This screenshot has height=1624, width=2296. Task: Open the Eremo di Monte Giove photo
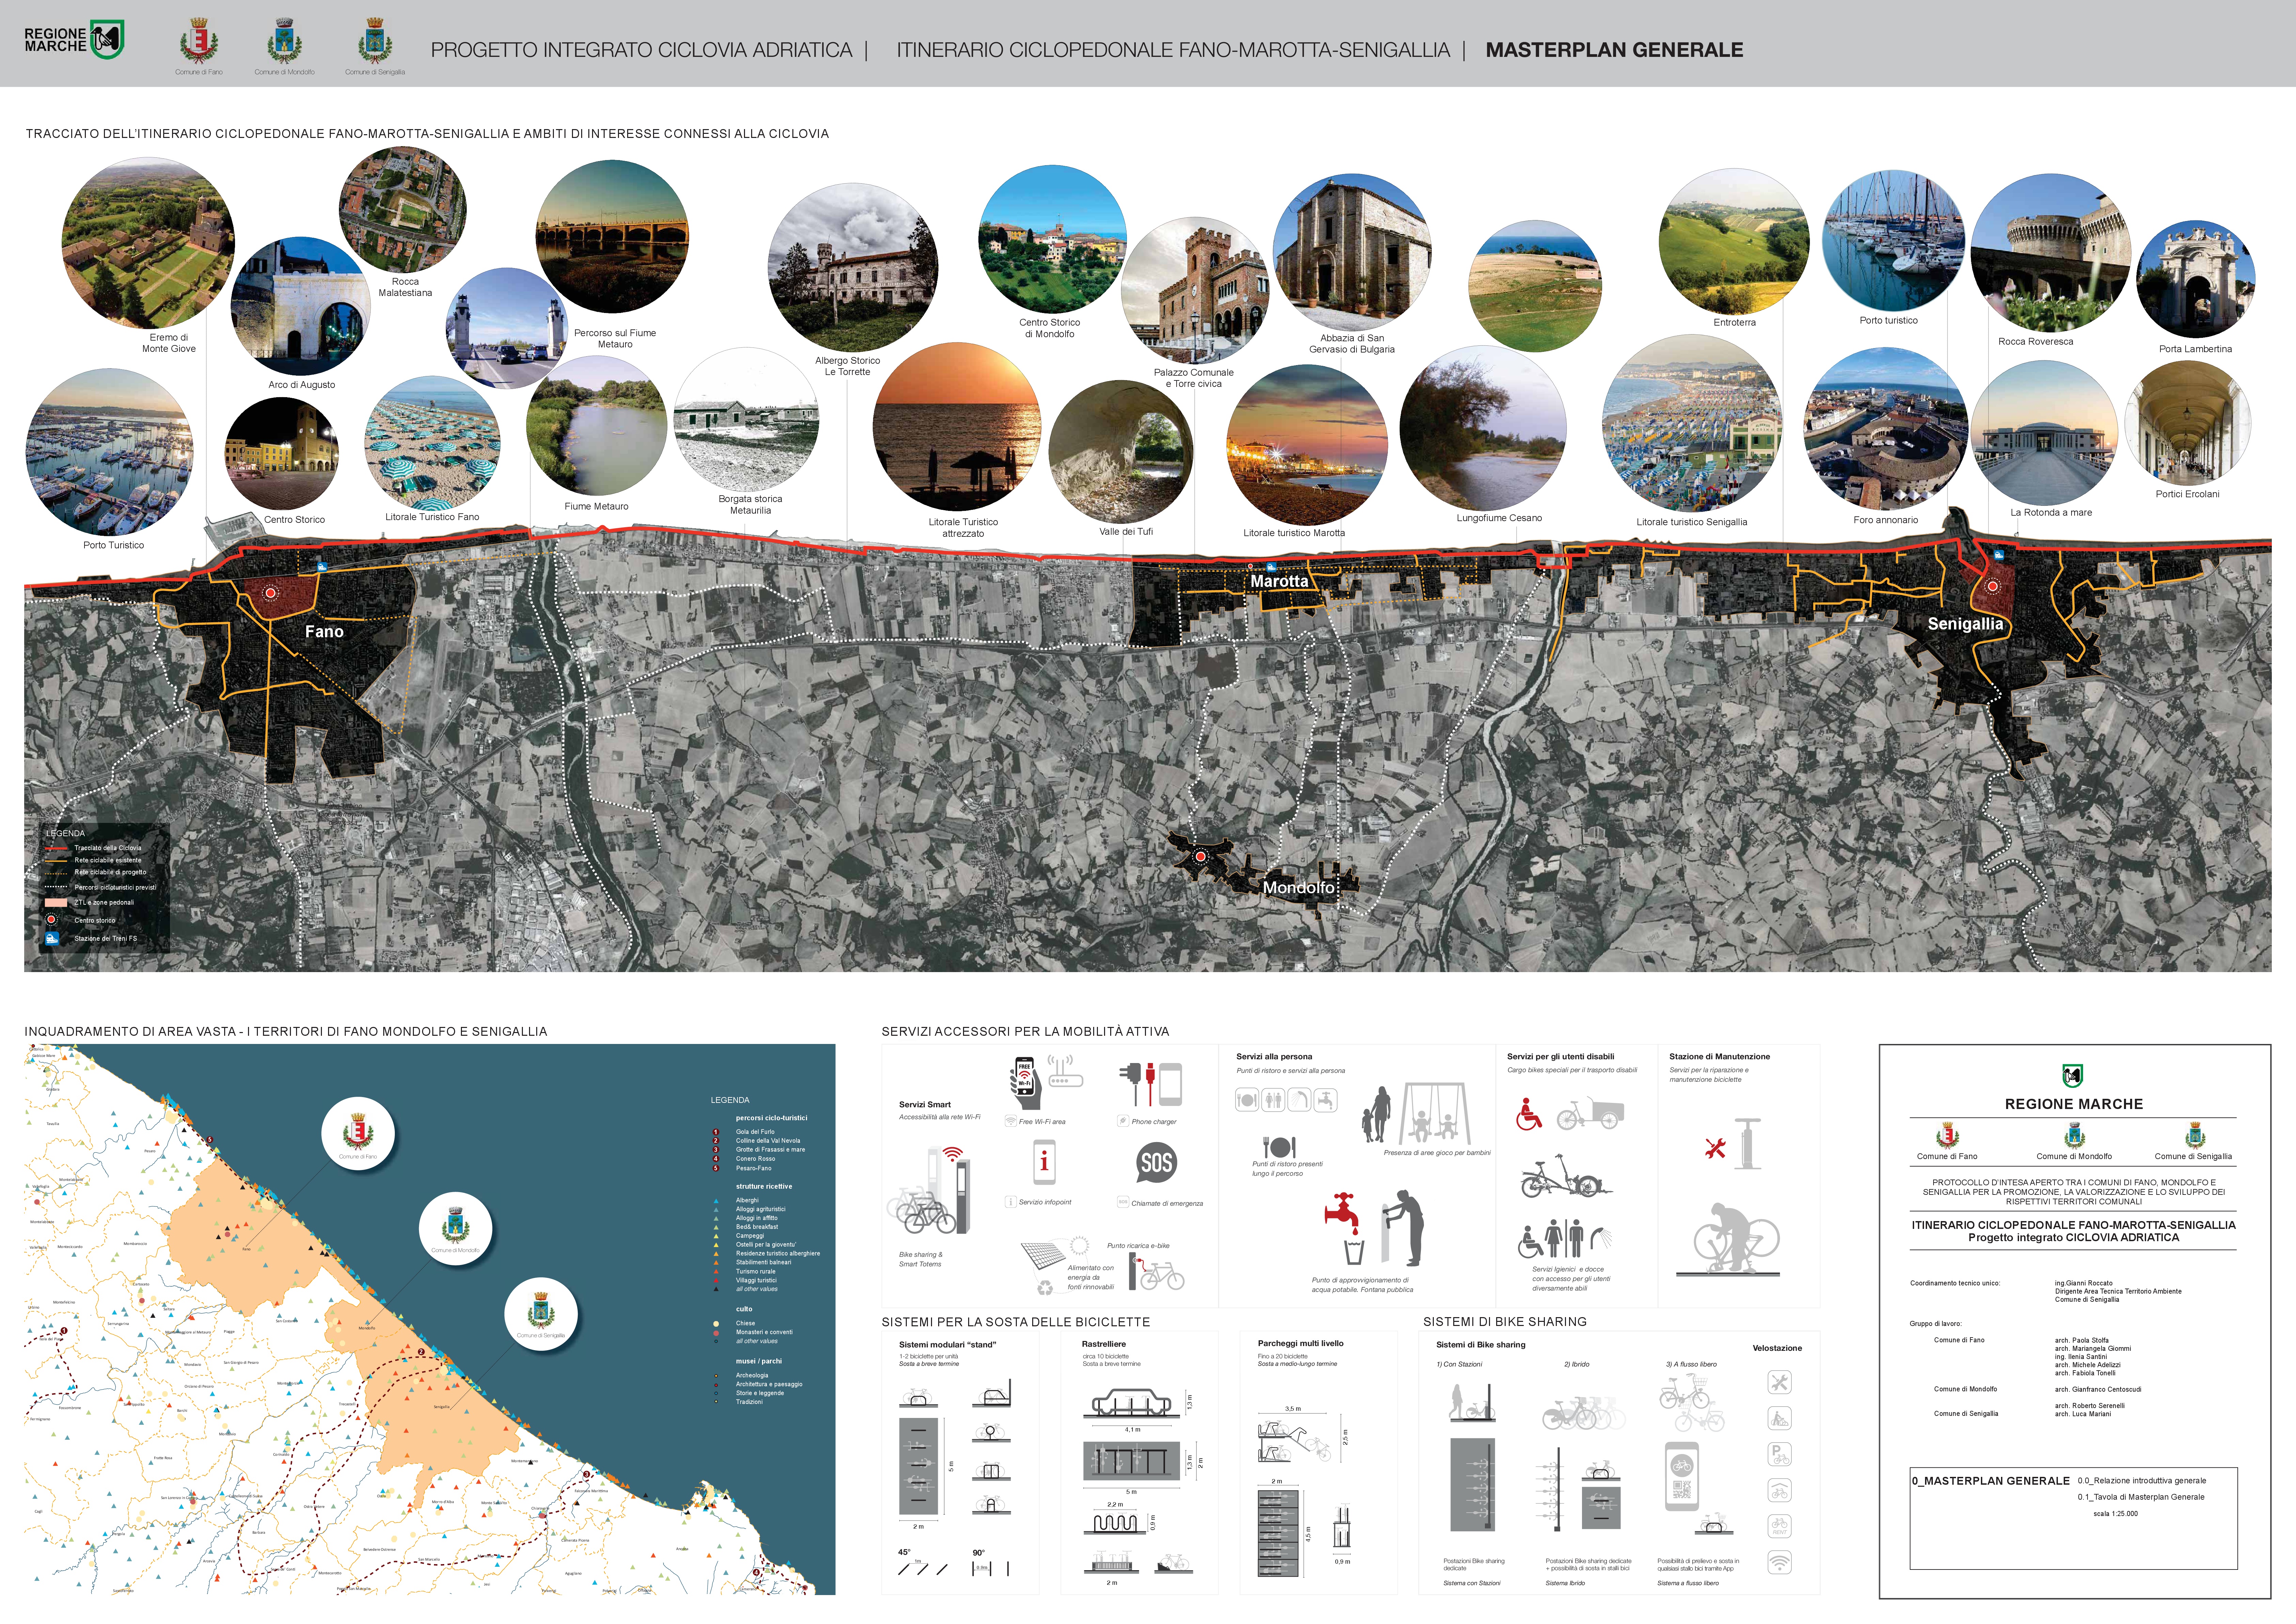(x=148, y=242)
